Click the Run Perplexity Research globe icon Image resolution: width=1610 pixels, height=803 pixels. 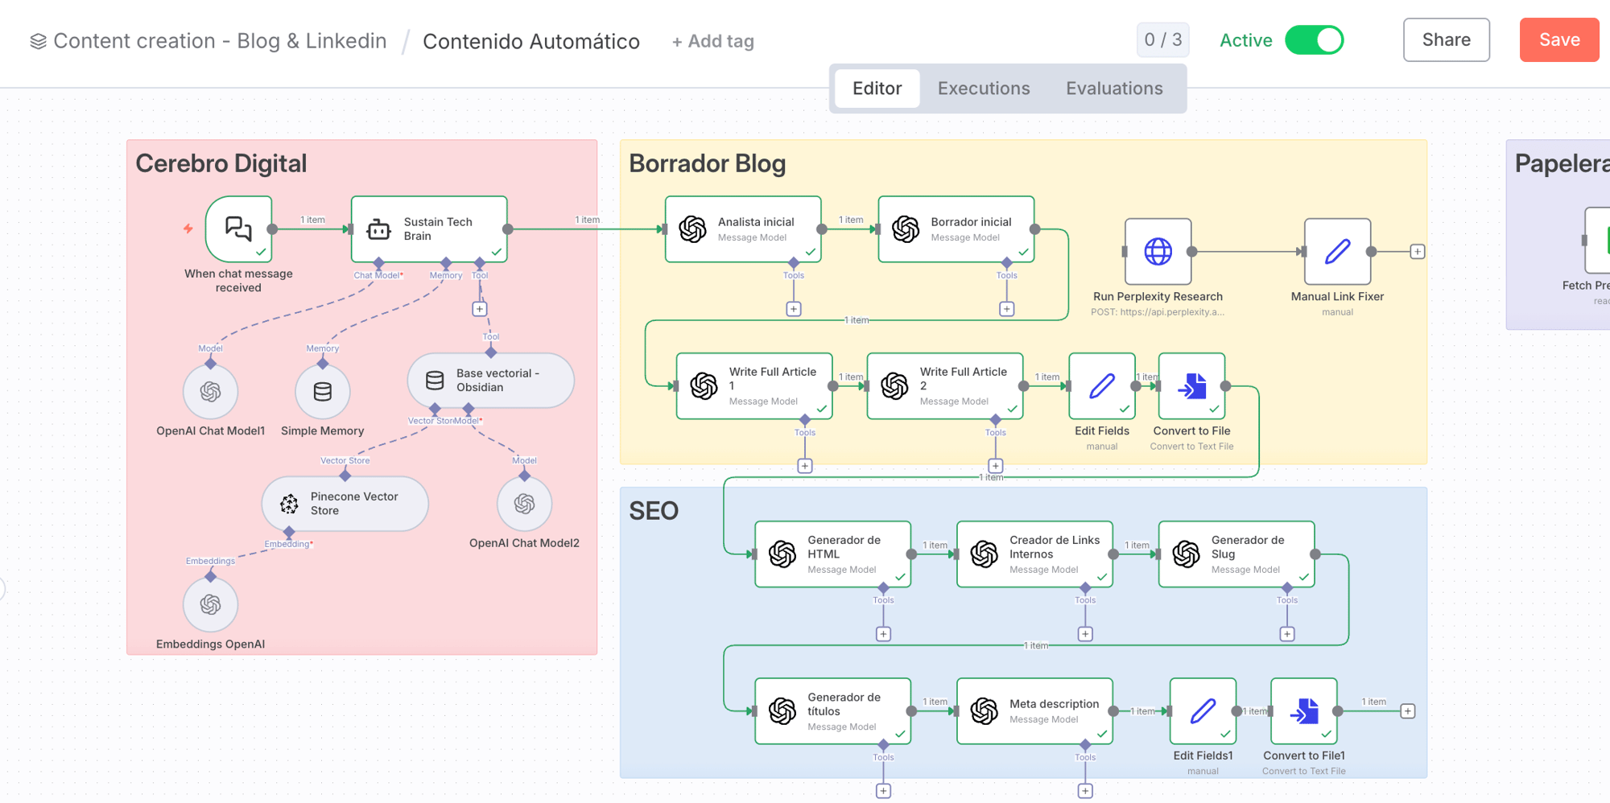(1158, 252)
